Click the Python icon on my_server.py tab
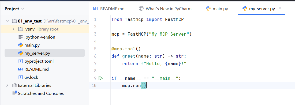 pos(245,9)
